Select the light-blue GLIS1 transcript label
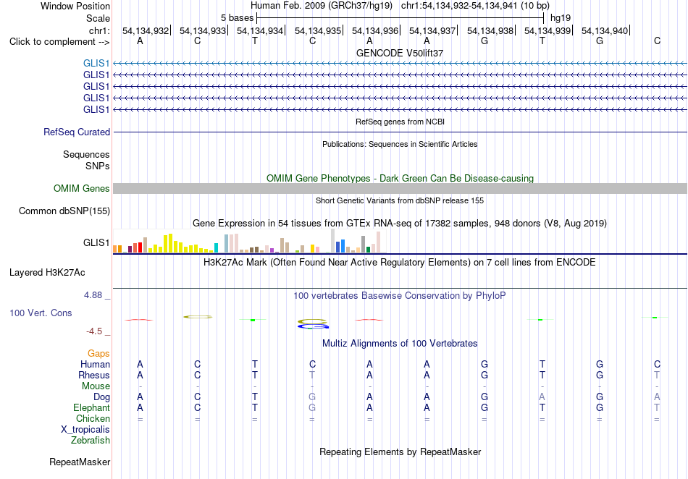Image resolution: width=688 pixels, height=479 pixels. click(x=96, y=63)
